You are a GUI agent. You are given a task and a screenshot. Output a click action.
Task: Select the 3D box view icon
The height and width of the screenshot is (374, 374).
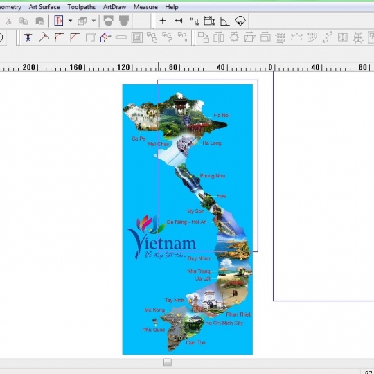pyautogui.click(x=82, y=21)
